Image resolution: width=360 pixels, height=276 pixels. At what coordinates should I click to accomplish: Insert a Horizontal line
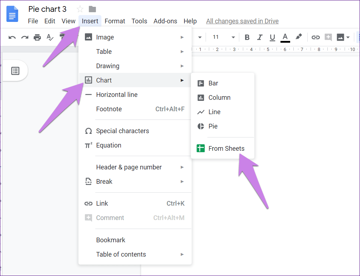point(135,94)
